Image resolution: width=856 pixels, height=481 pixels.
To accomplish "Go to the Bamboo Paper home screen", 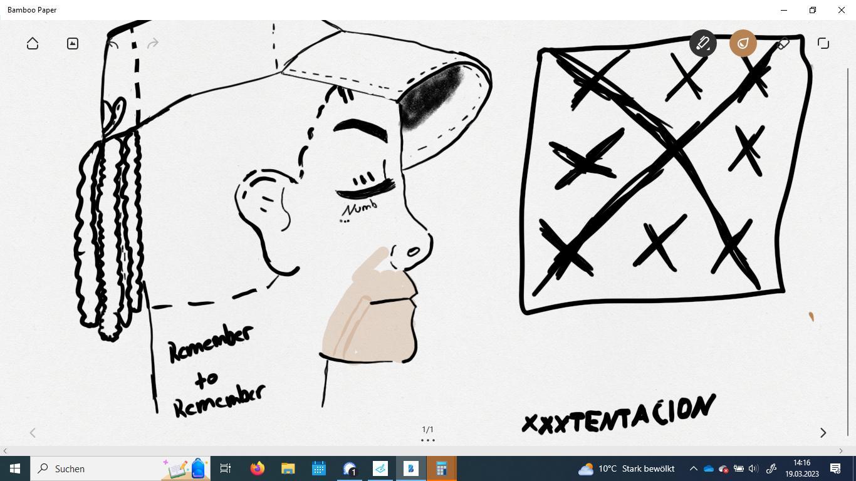I will (33, 43).
